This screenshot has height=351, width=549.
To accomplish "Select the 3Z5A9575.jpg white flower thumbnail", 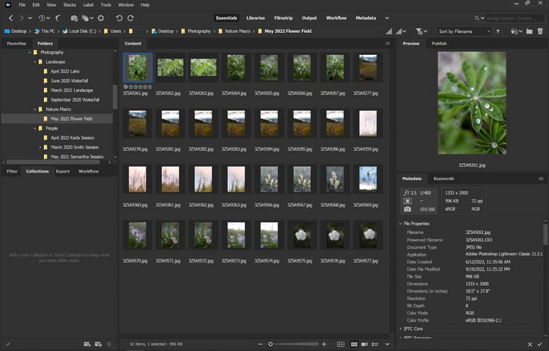I will 300,235.
